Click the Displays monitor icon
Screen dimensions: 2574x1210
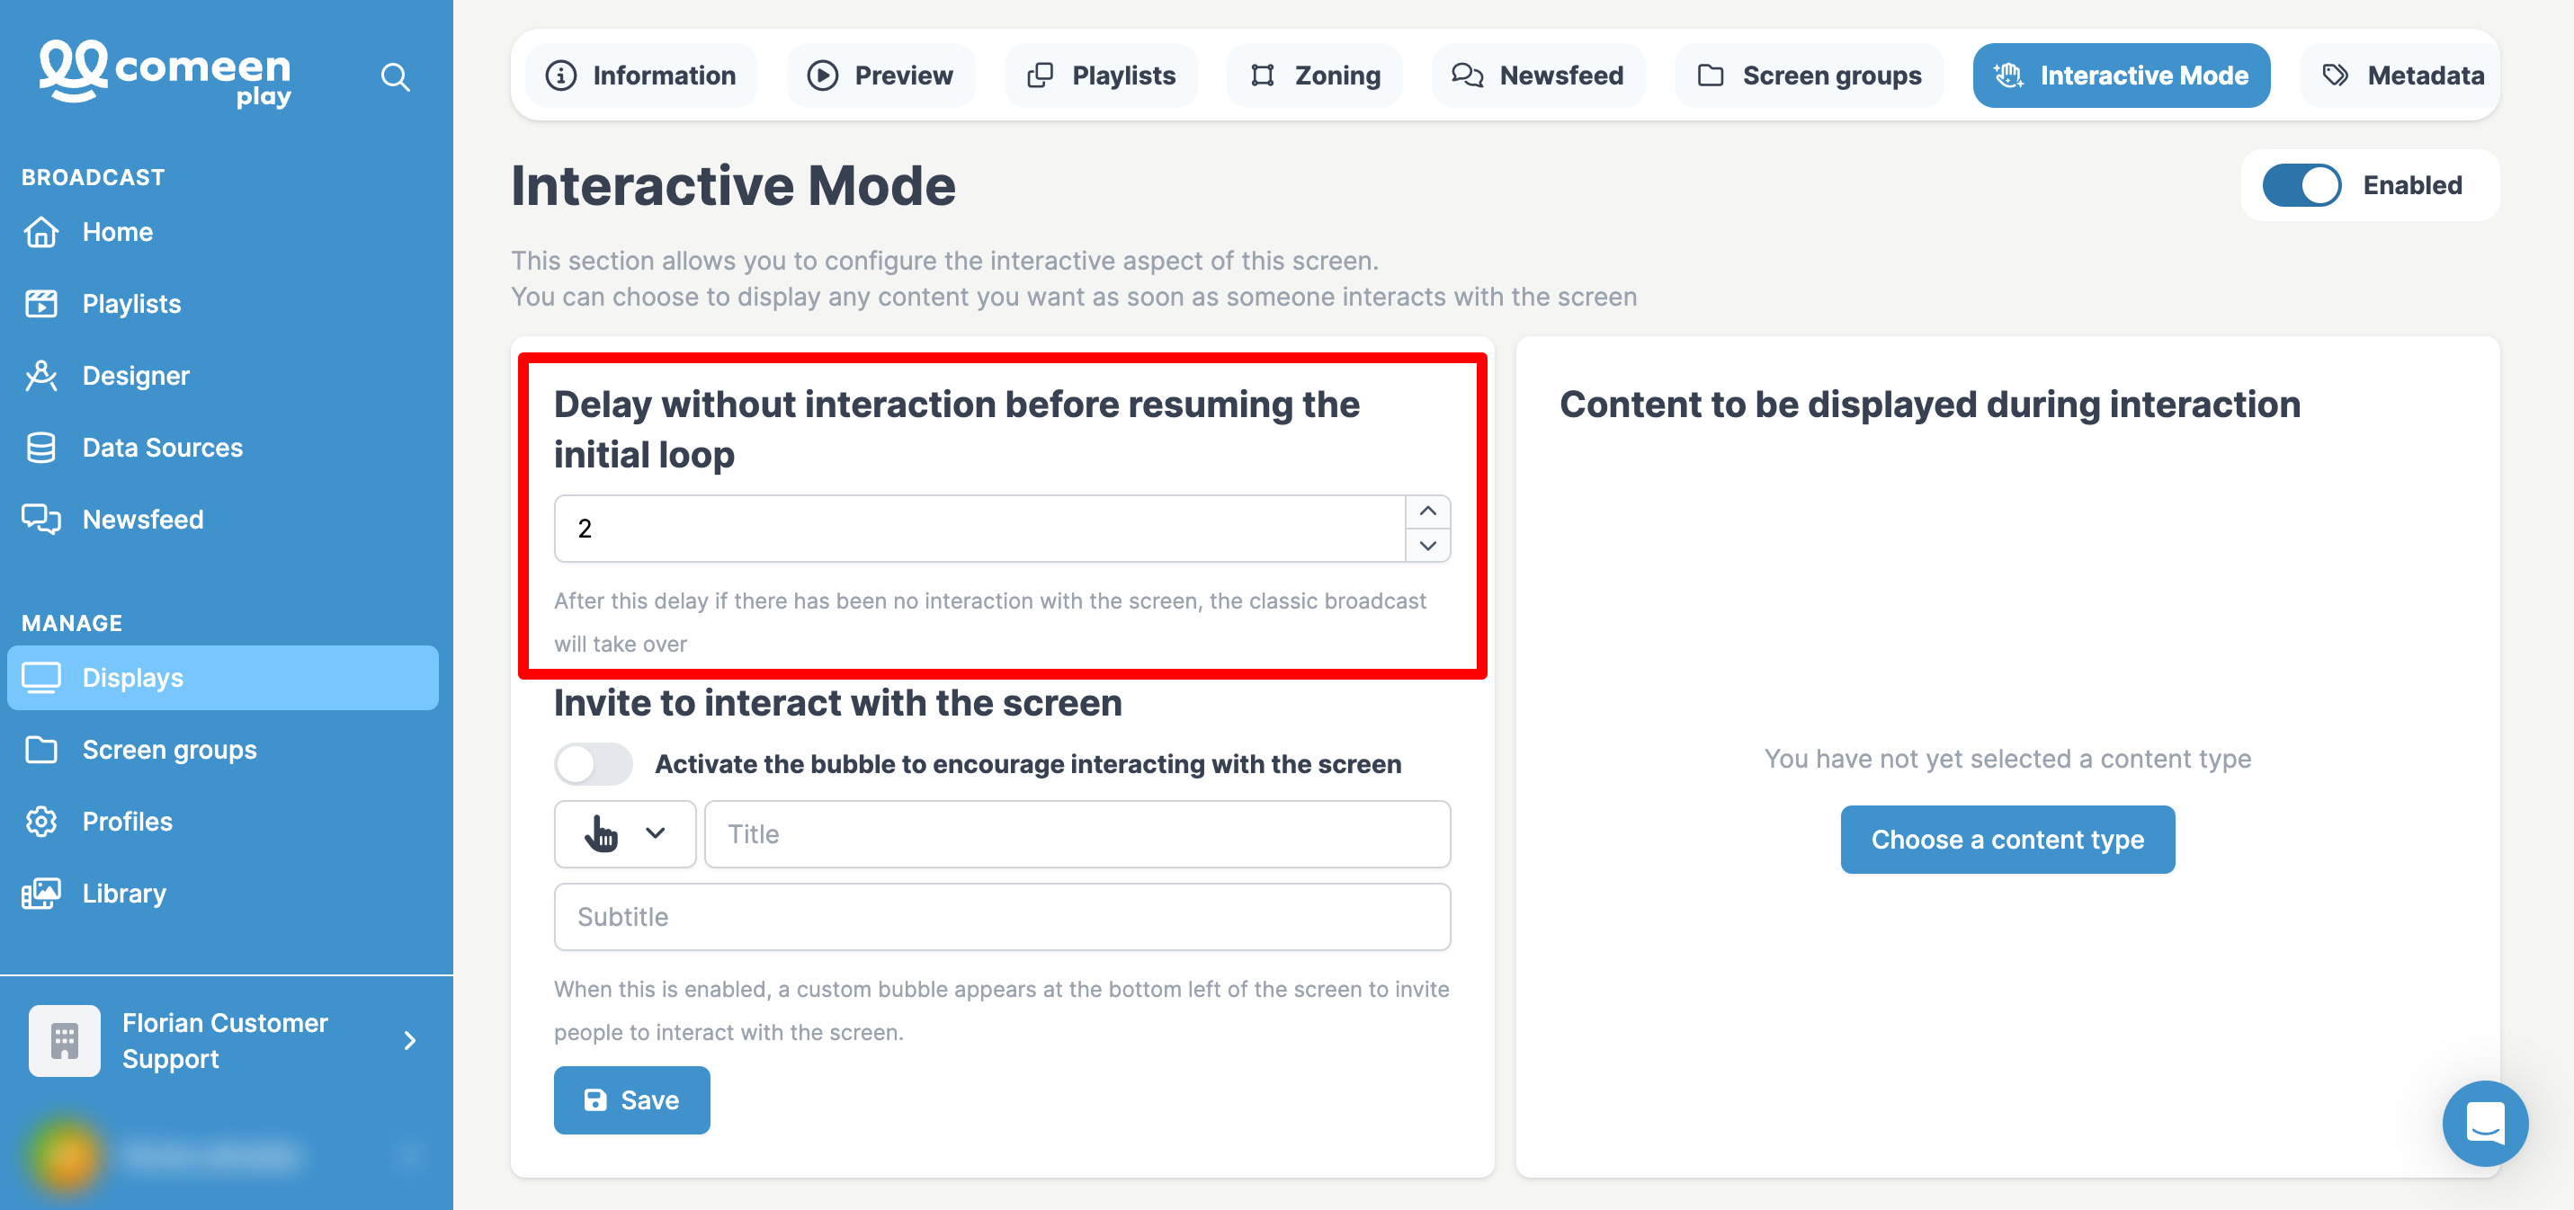41,678
